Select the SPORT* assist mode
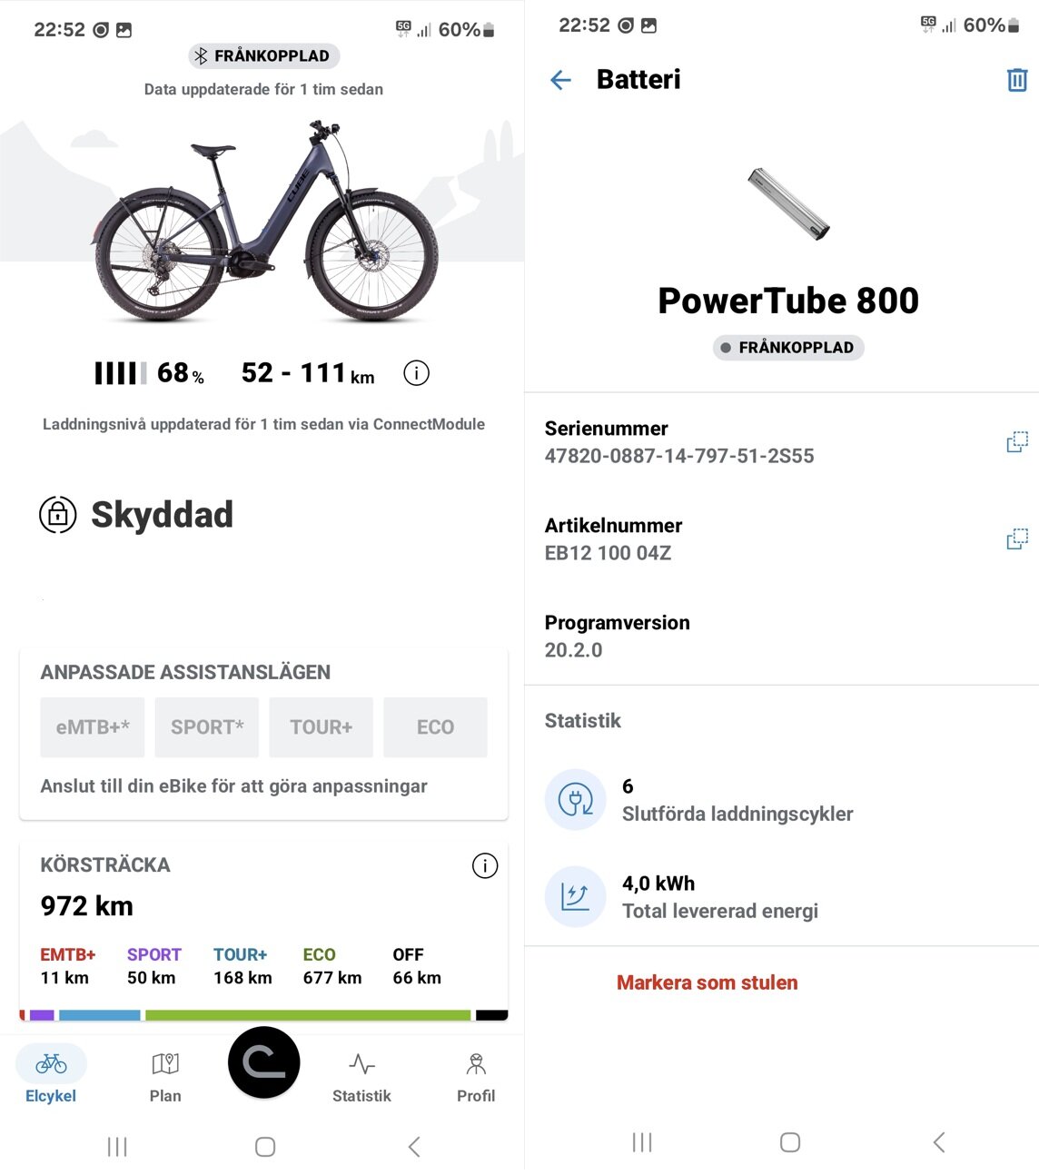This screenshot has height=1175, width=1039. 207,727
